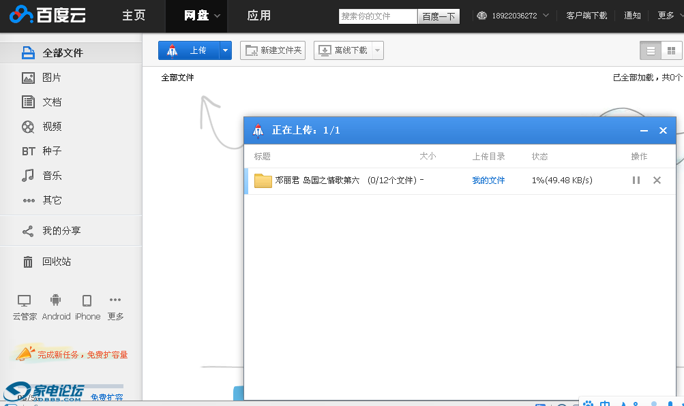Go to the 主页 home tab

pyautogui.click(x=134, y=16)
